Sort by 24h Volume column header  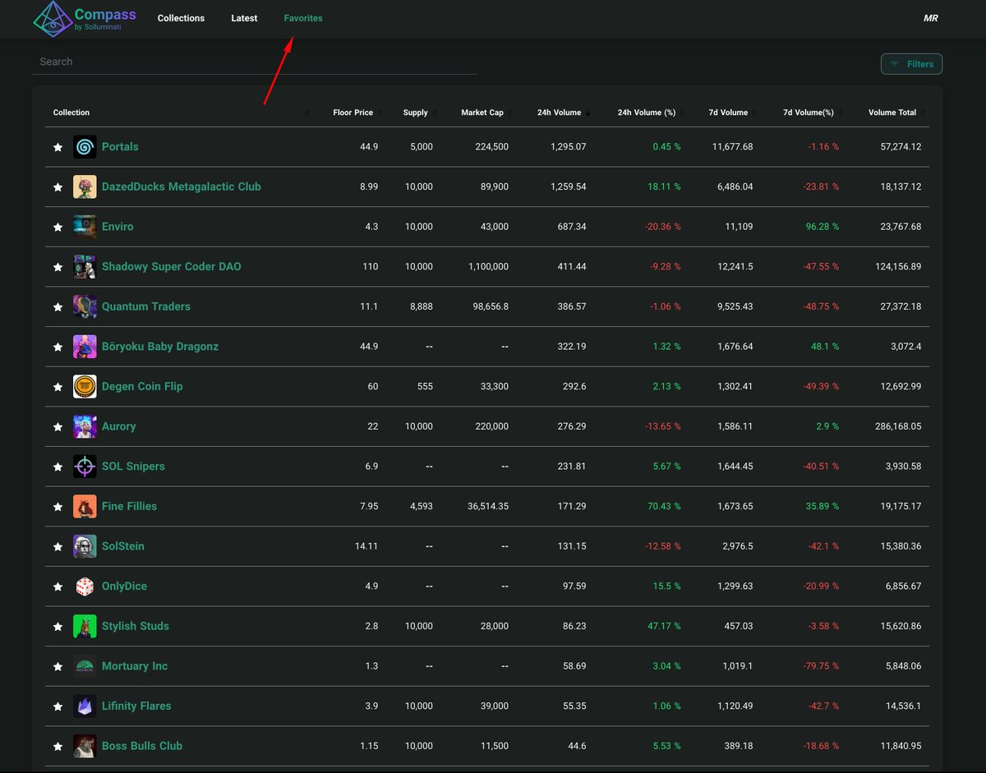pyautogui.click(x=560, y=113)
